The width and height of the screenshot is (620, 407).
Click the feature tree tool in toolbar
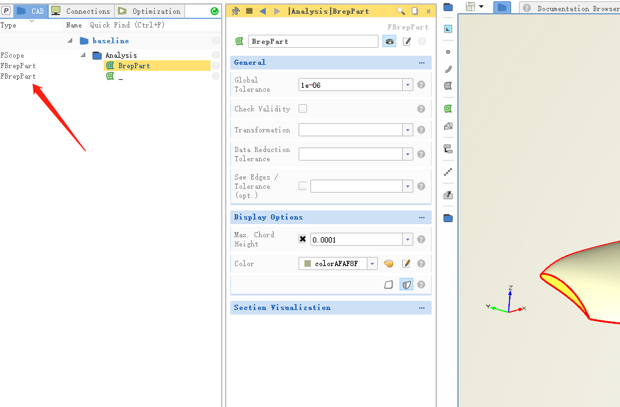coord(448,149)
